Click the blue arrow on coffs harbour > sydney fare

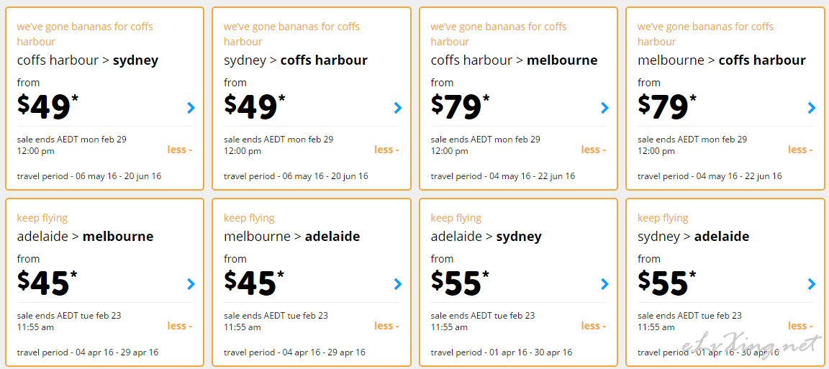click(191, 108)
